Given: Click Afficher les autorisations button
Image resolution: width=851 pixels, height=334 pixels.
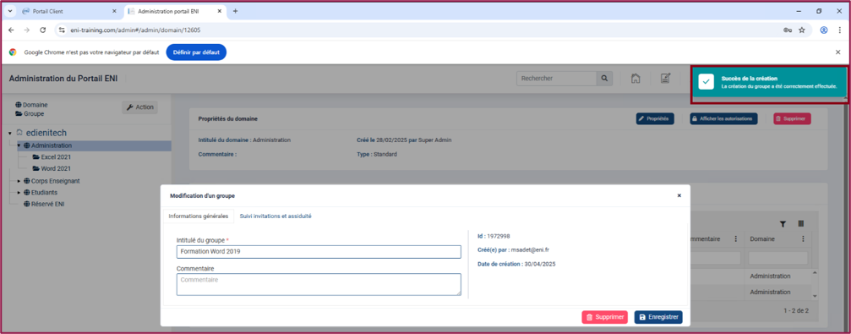Looking at the screenshot, I should [x=723, y=118].
